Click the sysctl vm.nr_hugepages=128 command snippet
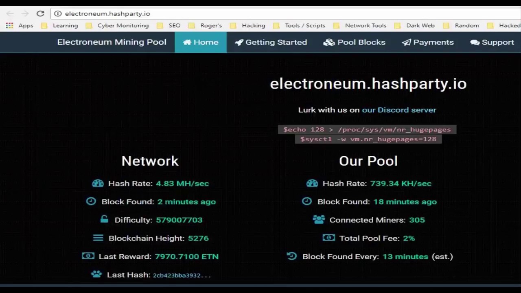This screenshot has height=293, width=521. click(x=368, y=139)
